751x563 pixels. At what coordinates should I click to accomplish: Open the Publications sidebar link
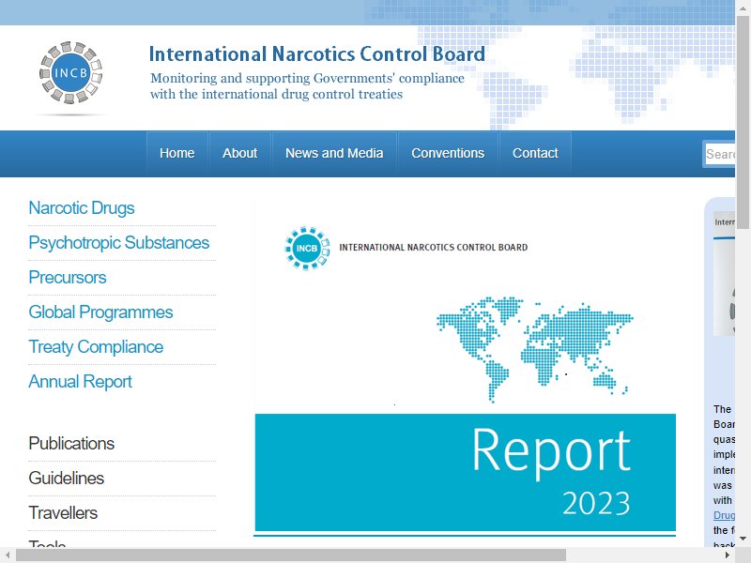tap(71, 443)
